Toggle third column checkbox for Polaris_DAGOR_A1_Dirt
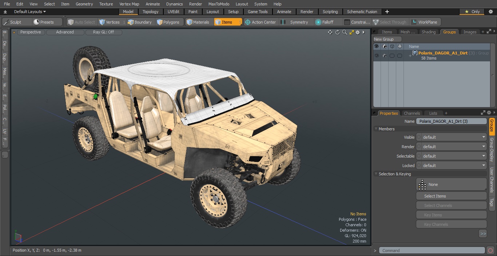The width and height of the screenshot is (497, 256). click(x=392, y=56)
